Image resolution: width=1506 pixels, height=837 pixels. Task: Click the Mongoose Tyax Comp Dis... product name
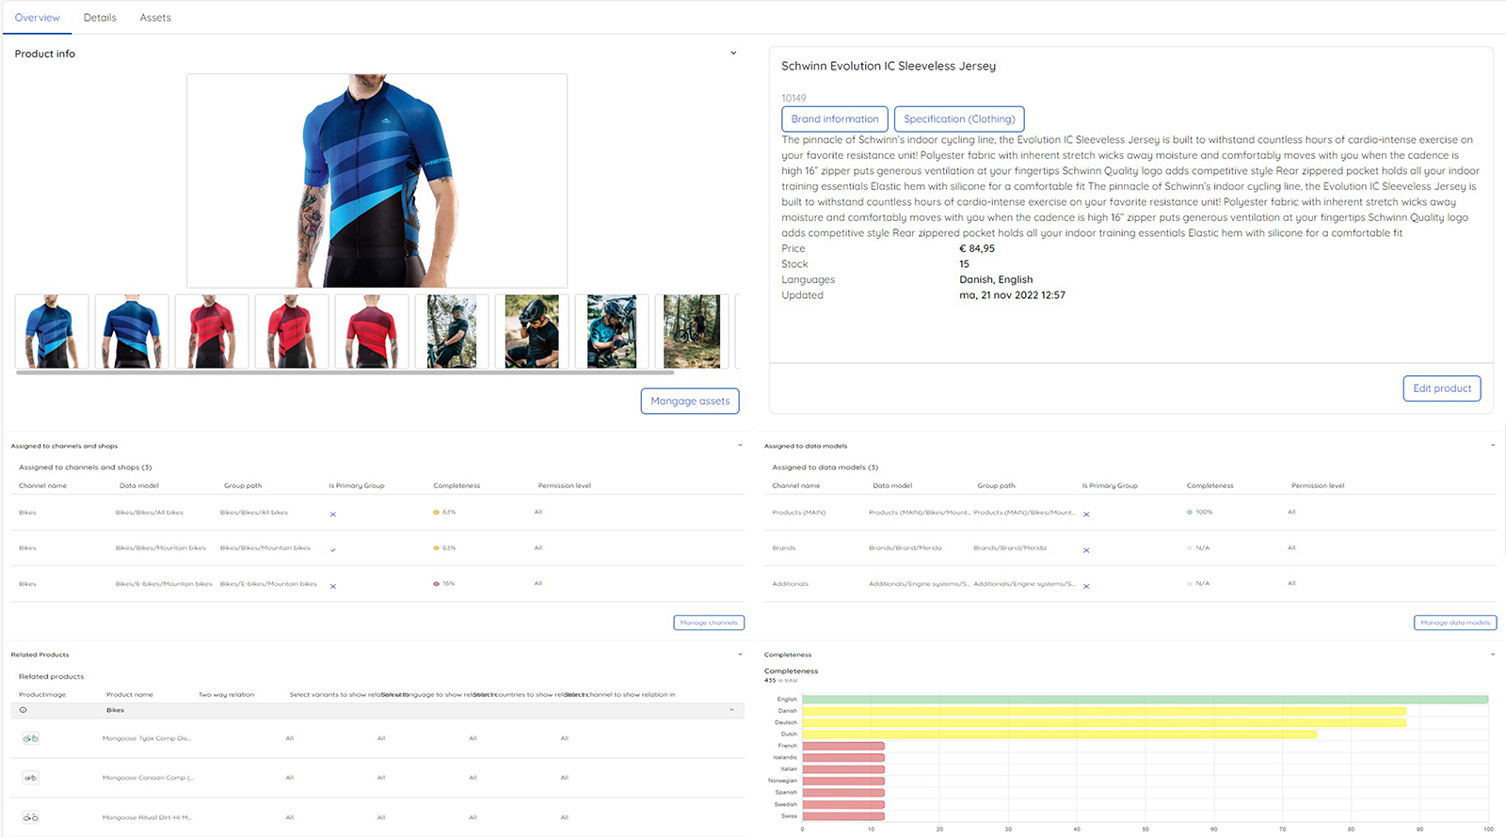[147, 738]
